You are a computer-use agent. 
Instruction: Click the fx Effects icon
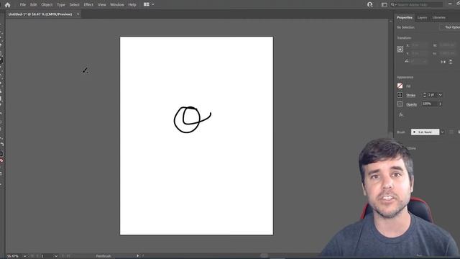point(401,114)
